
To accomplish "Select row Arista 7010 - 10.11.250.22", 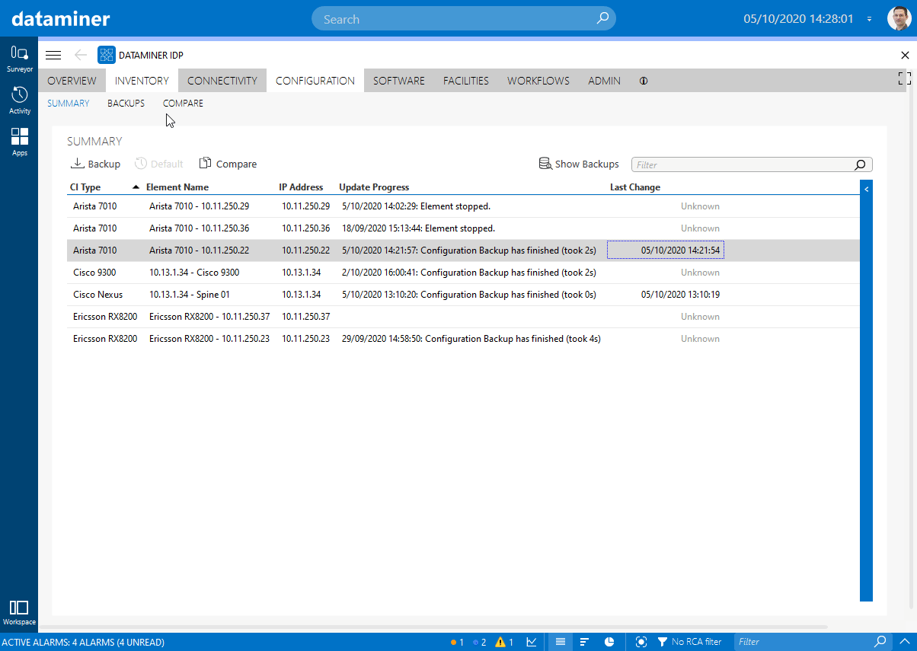I will [463, 251].
